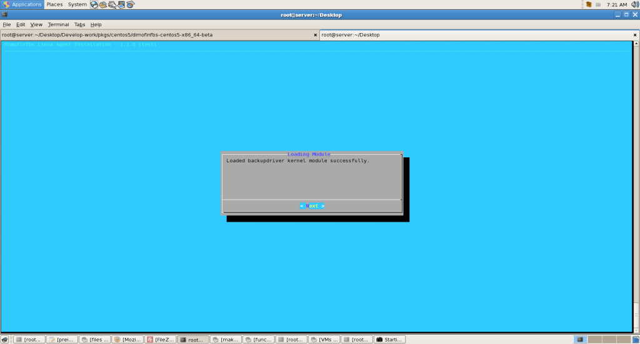Launch the web browser globe icon
Viewport: 640px width, 344px height.
point(94,5)
